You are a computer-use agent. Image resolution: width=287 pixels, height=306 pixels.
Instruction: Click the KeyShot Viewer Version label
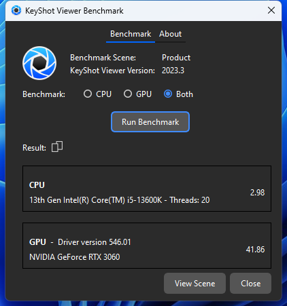point(112,71)
